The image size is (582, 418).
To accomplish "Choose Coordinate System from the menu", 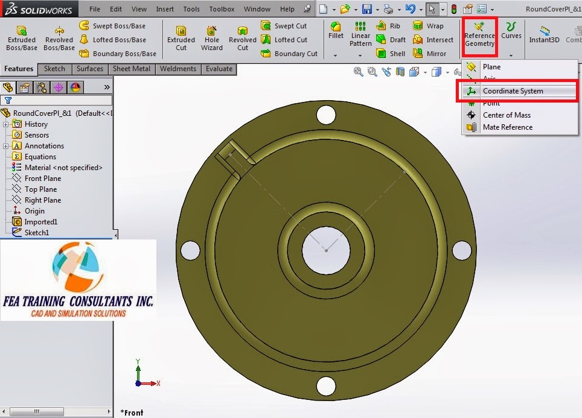I will [x=520, y=91].
